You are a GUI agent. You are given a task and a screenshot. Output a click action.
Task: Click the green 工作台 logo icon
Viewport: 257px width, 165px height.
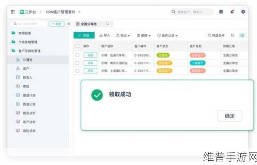point(22,12)
